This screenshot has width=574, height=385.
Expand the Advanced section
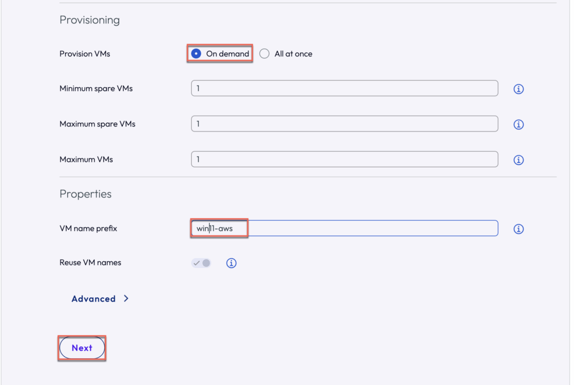coord(94,299)
